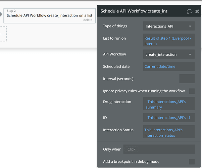Viewport: 202px width, 168px height.
Task: Open the Type of things dropdown
Action: click(x=168, y=26)
